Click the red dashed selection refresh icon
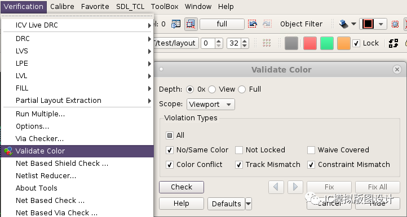 click(253, 24)
